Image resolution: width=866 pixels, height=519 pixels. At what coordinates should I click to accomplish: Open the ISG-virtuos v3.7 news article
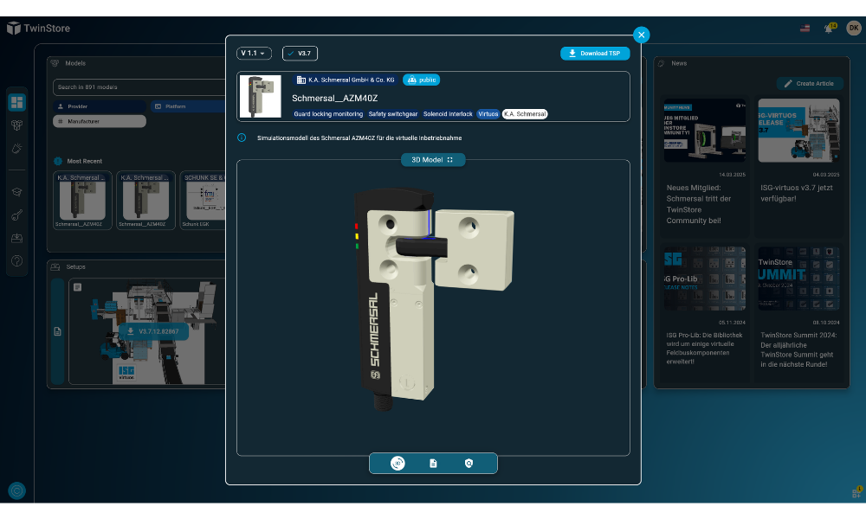point(798,167)
